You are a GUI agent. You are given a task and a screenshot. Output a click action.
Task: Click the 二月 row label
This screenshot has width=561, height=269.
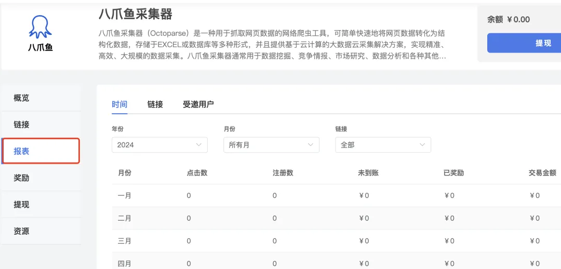tap(125, 218)
